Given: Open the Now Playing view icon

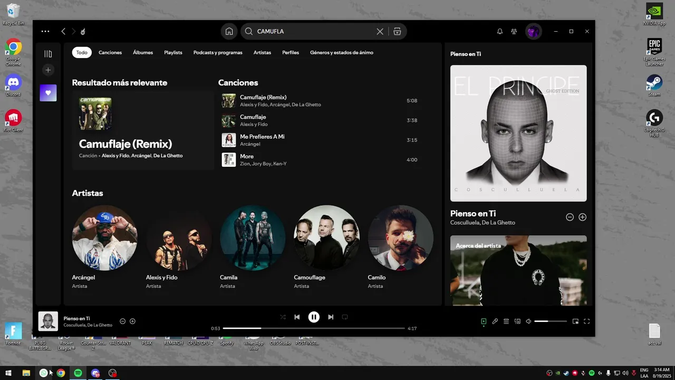Looking at the screenshot, I should [484, 321].
